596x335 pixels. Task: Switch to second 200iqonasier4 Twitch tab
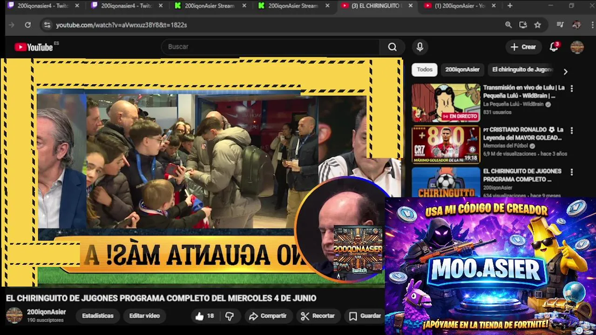pyautogui.click(x=126, y=6)
